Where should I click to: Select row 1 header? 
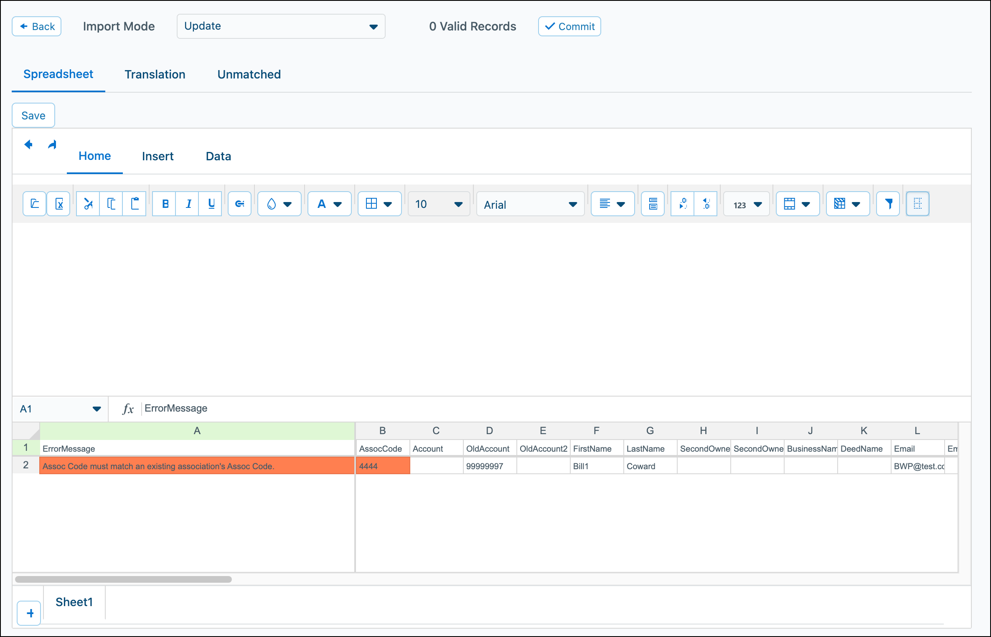26,448
